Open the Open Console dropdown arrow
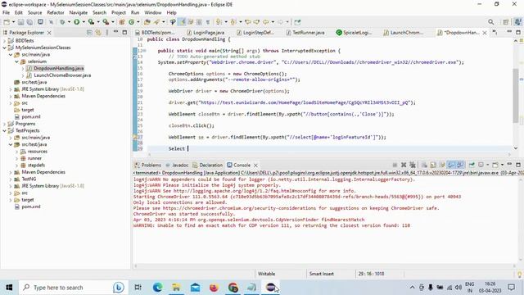Viewport: 524px width, 295px height. (x=502, y=165)
